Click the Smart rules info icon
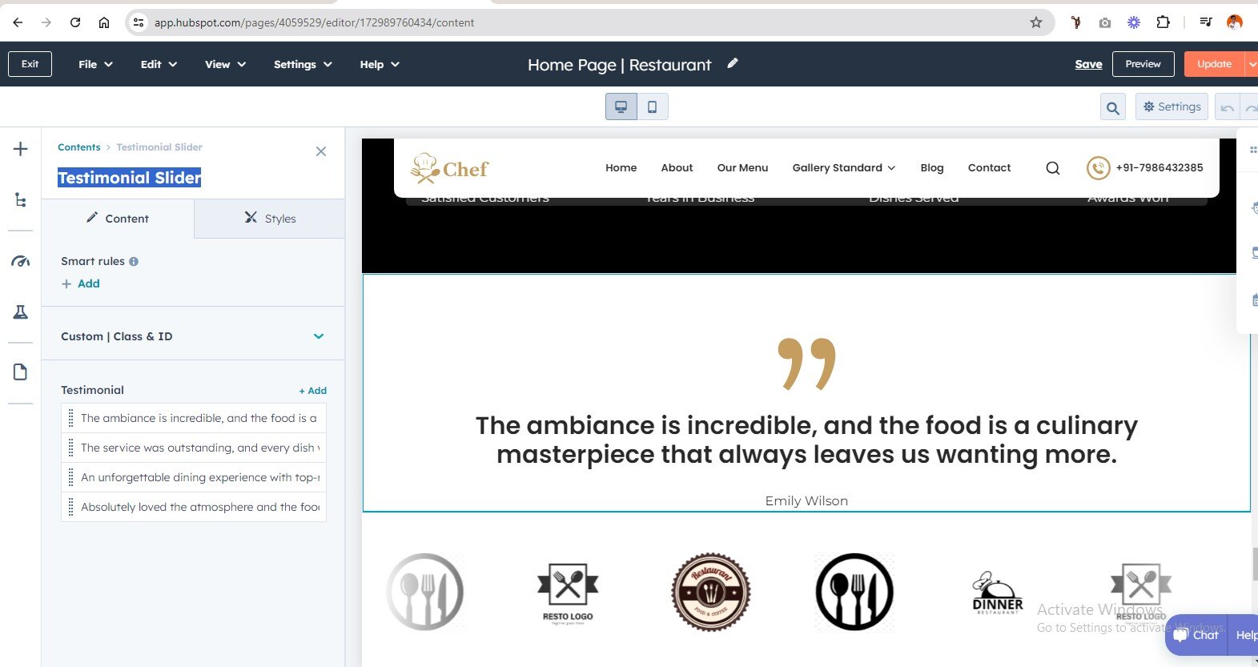The height and width of the screenshot is (667, 1258). coord(134,261)
